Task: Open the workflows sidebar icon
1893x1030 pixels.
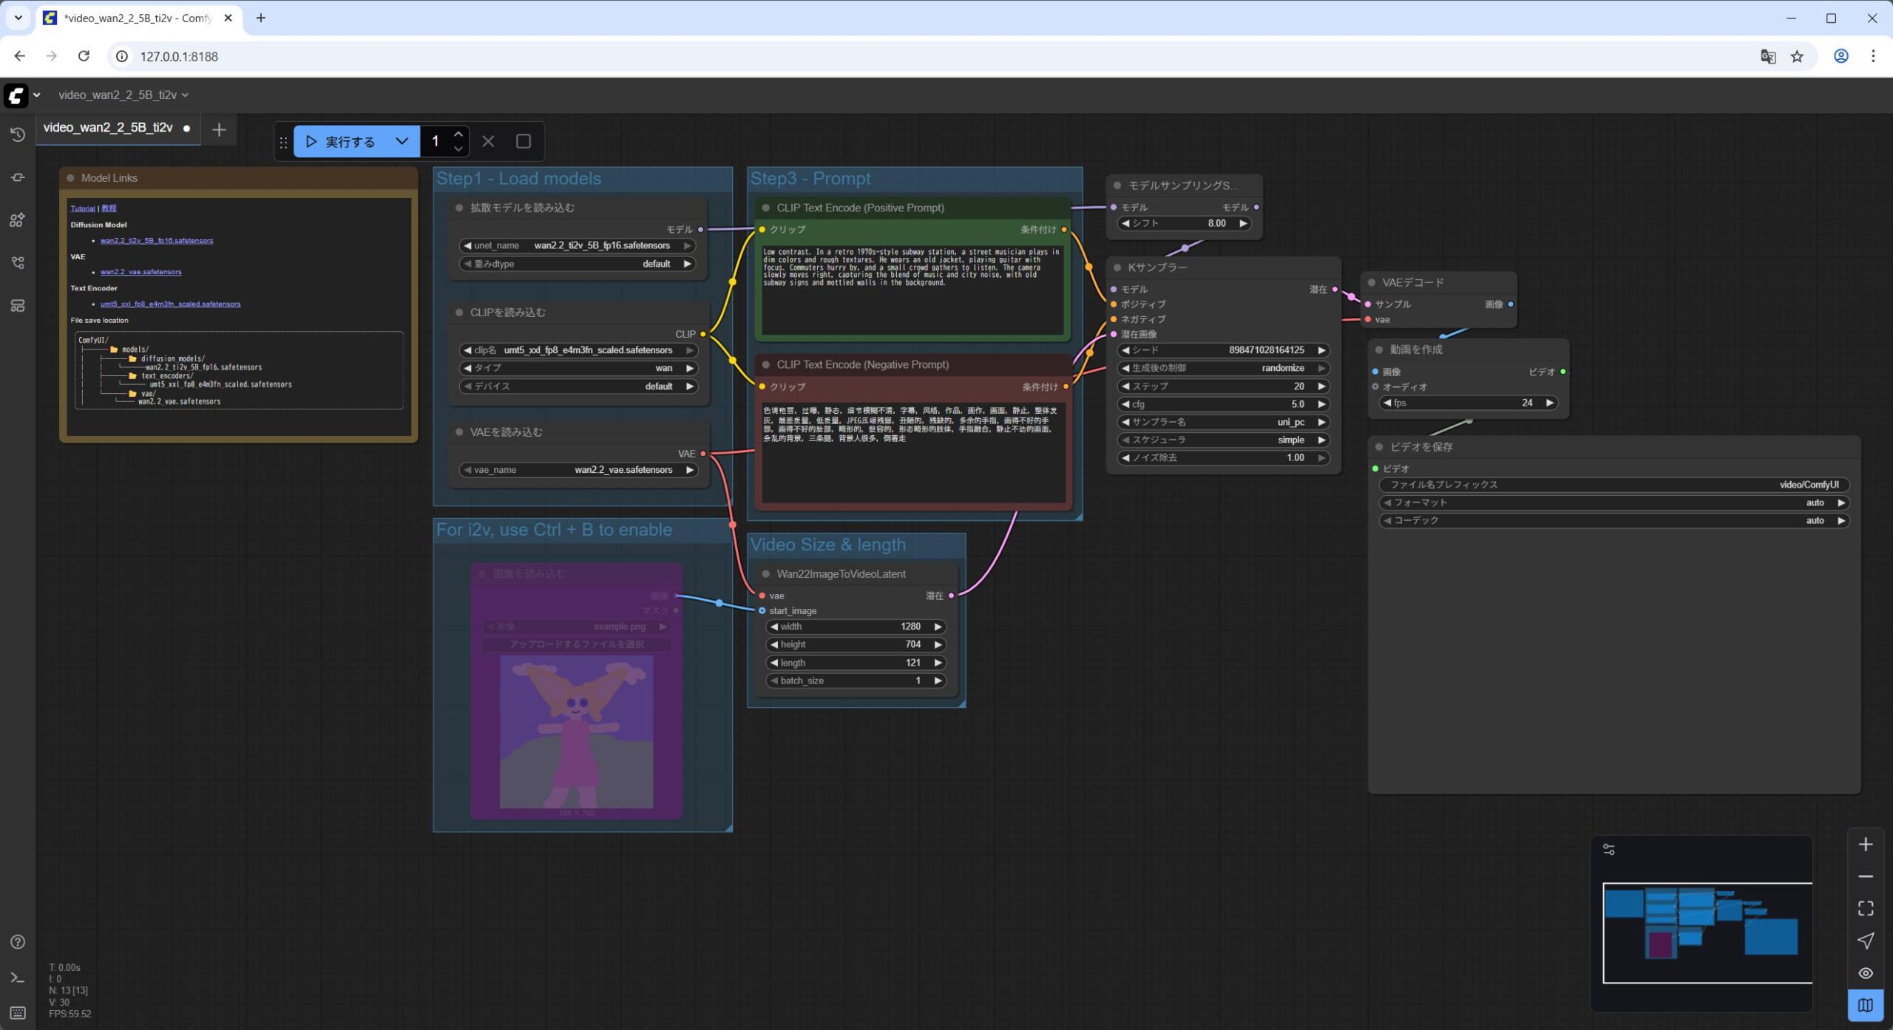Action: (18, 263)
